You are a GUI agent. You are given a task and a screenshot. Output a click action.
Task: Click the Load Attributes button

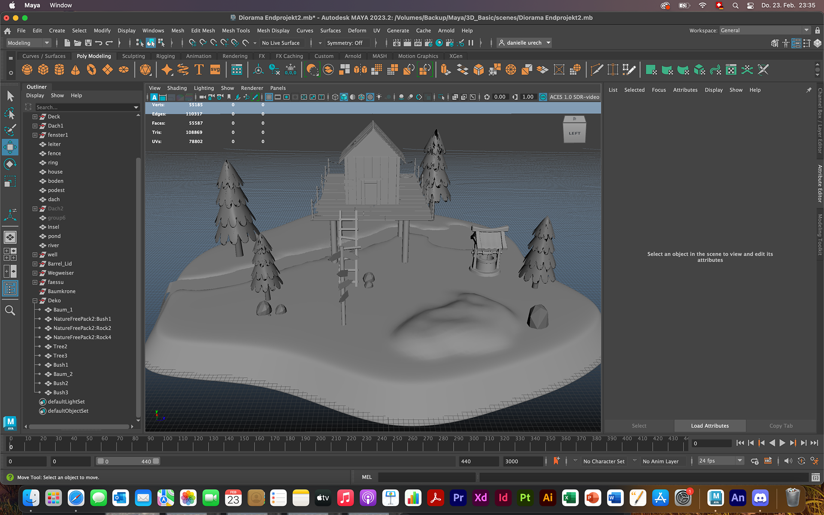pos(709,426)
